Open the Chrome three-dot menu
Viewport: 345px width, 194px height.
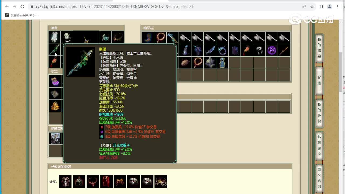click(337, 6)
